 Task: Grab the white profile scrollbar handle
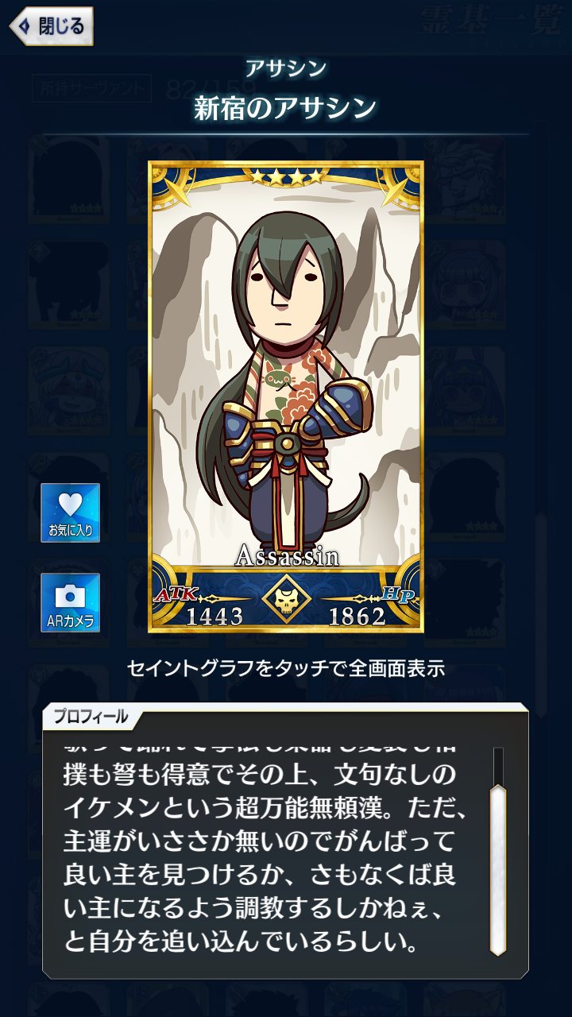coord(498,868)
